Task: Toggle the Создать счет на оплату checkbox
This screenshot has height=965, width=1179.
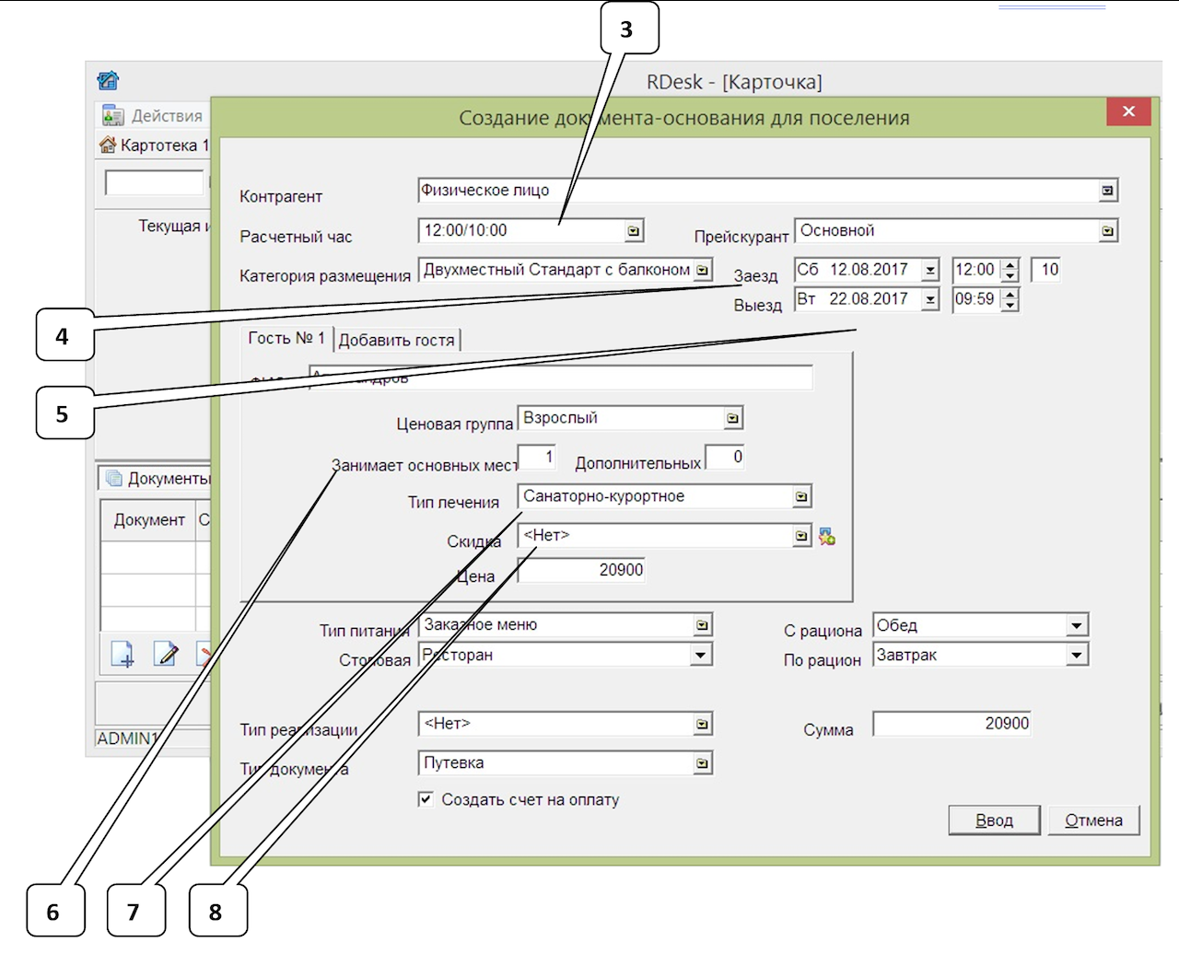Action: tap(426, 799)
